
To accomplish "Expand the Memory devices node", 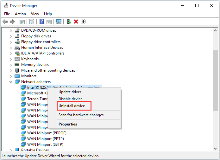I will click(x=11, y=65).
